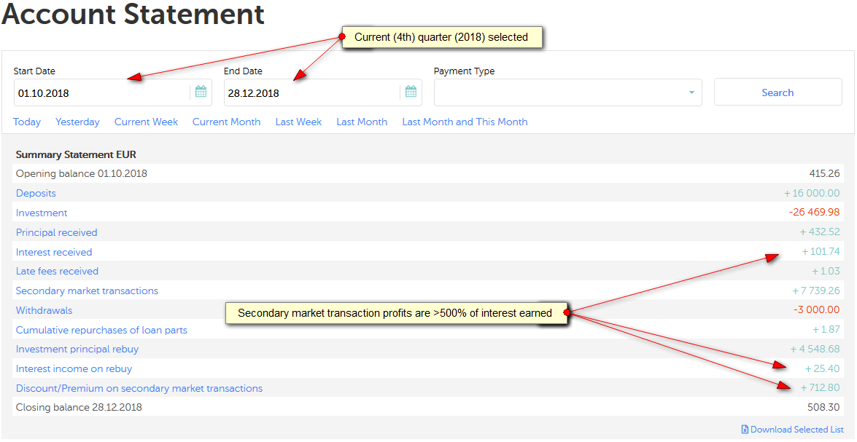Viewport: 857px width, 442px height.
Task: Choose Last Month and This Month range
Action: point(465,122)
